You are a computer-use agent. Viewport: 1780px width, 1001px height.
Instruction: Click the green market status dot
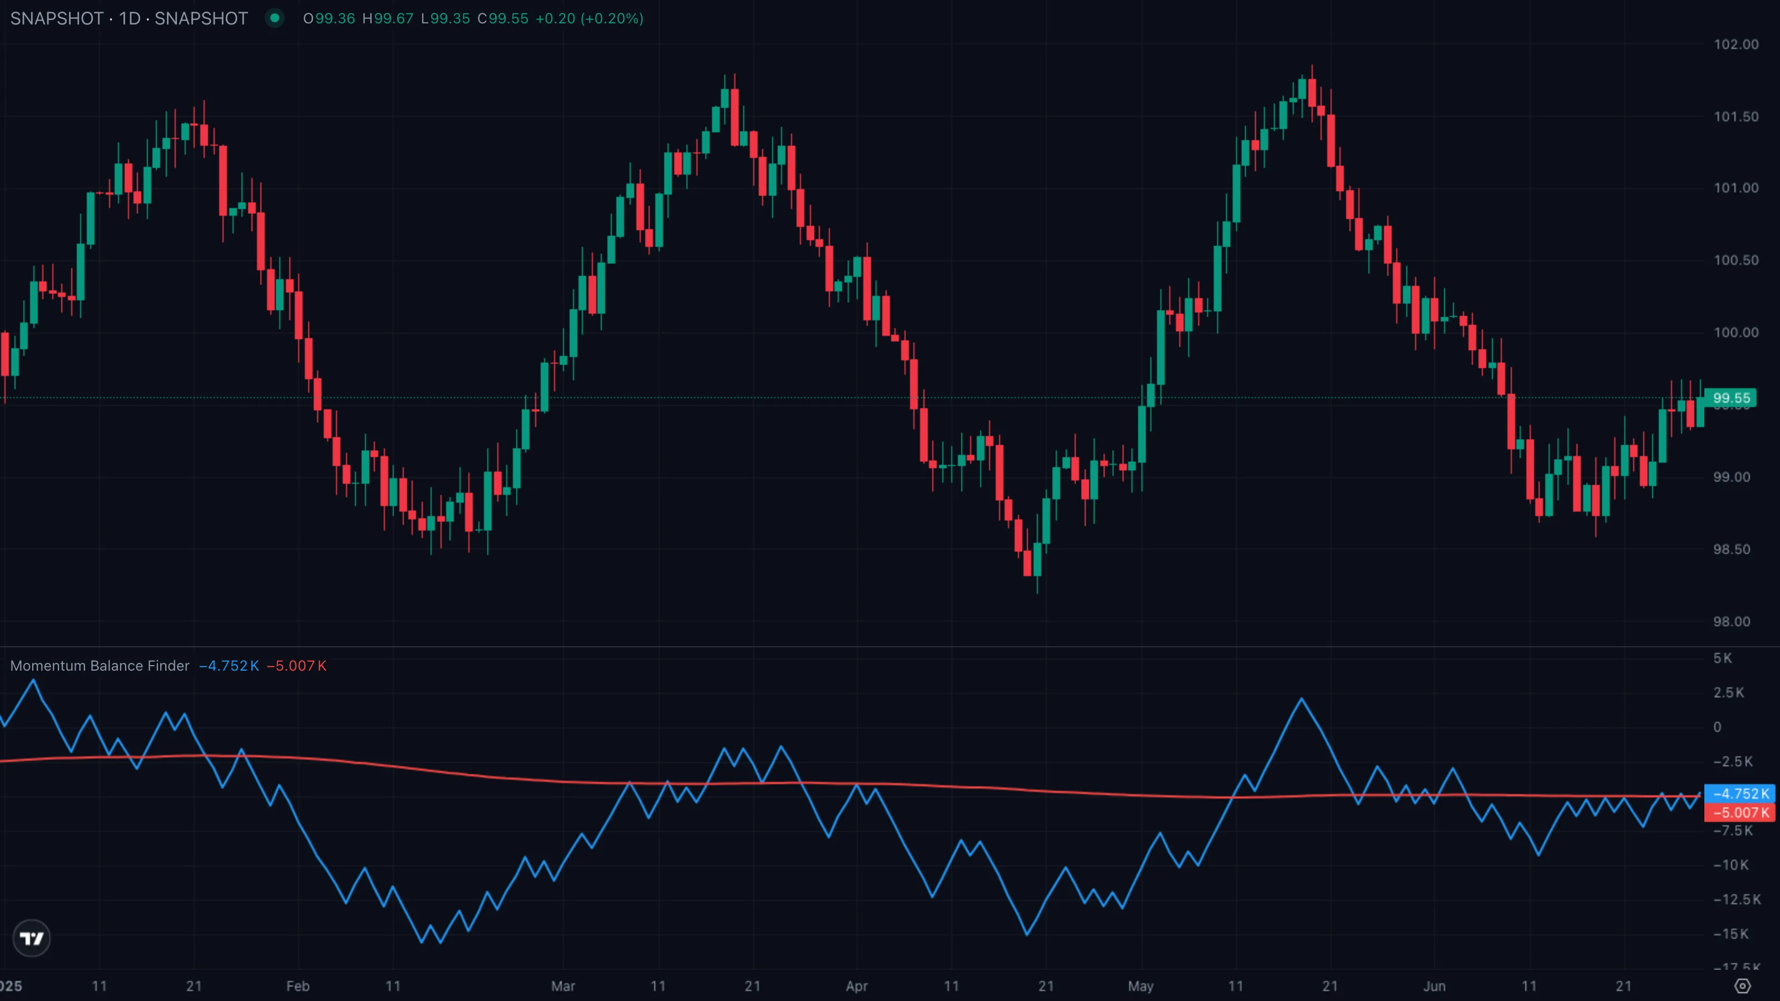point(274,18)
